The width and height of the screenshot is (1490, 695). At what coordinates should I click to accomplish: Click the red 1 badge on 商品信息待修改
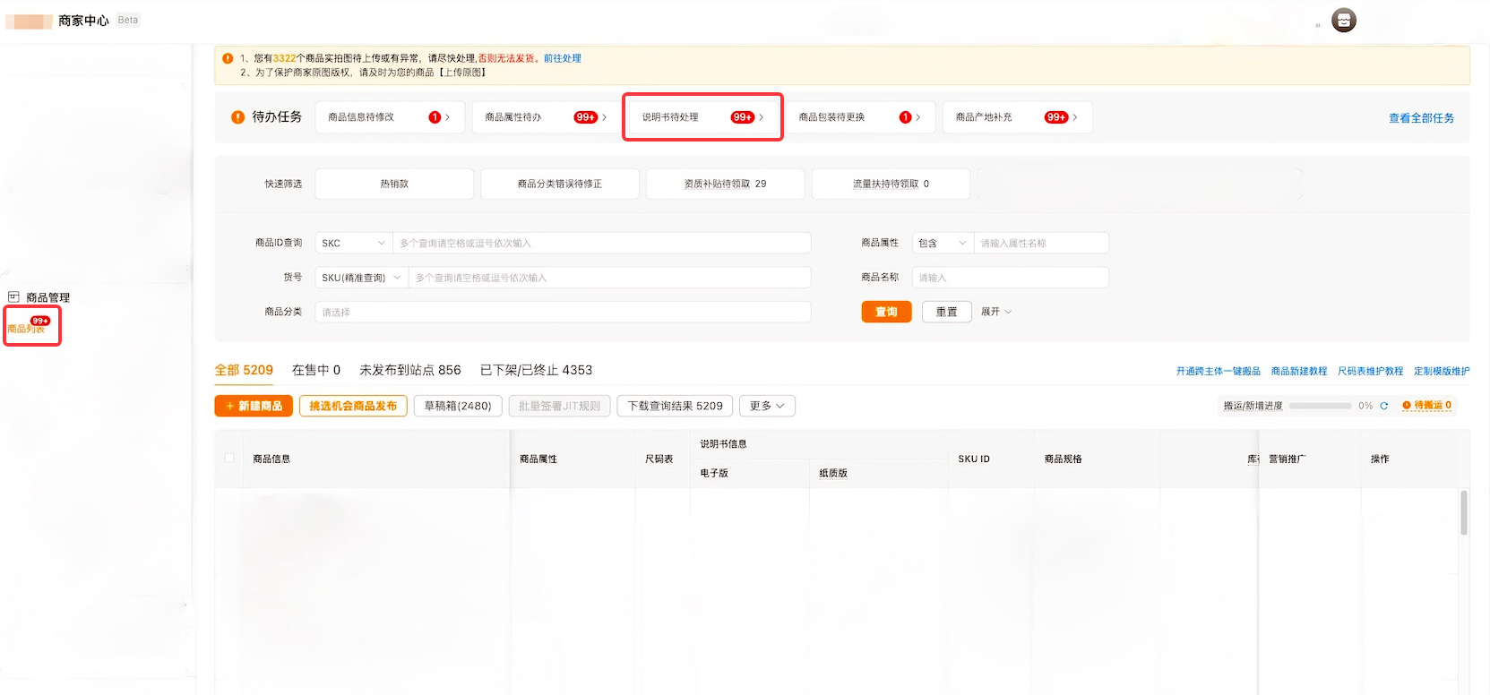[435, 117]
